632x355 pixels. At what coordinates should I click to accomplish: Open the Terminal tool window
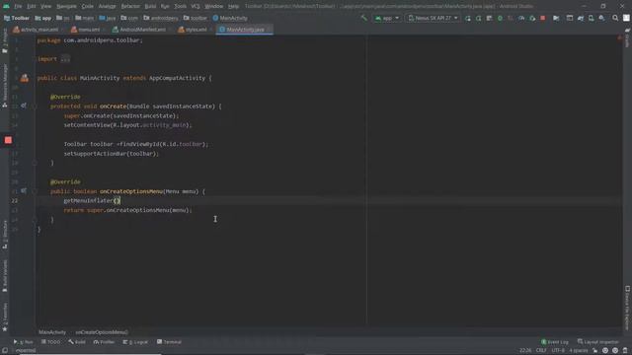point(169,342)
